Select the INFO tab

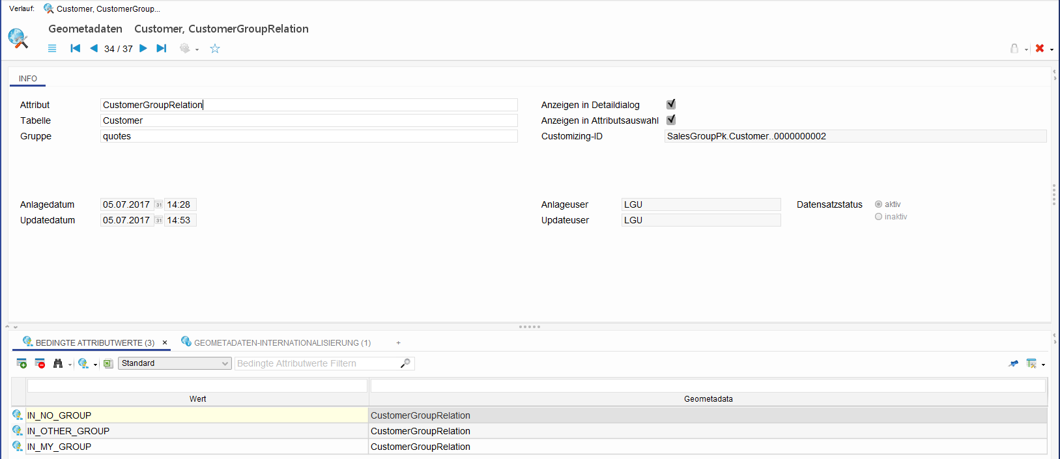click(28, 79)
